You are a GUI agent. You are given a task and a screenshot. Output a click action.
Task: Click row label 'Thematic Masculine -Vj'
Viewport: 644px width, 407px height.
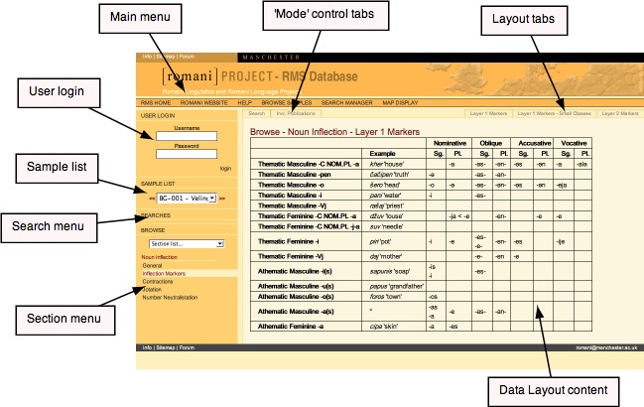point(292,205)
